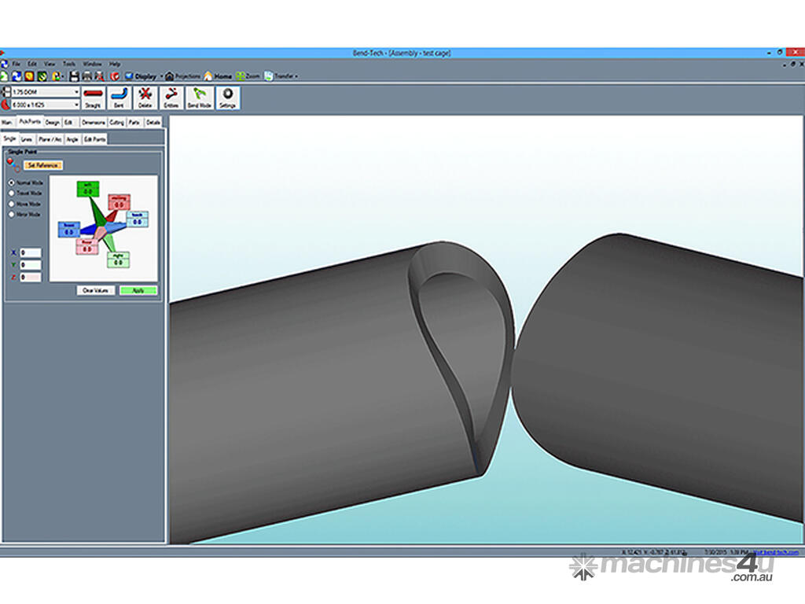Open the 1.75 DOM material dropdown
This screenshot has width=805, height=604.
pyautogui.click(x=45, y=93)
